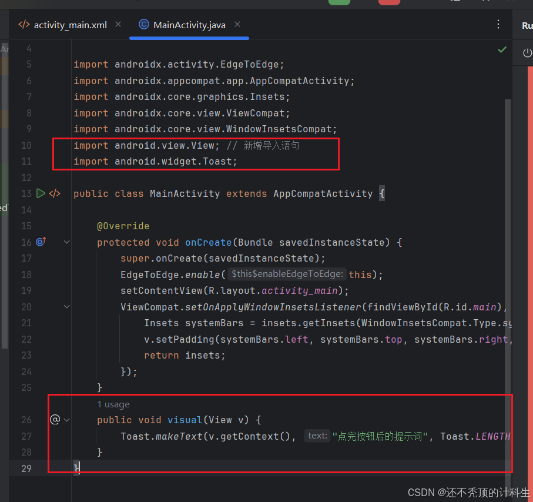This screenshot has height=502, width=533.
Task: Click 'import android.widget.Toast;' line
Action: pyautogui.click(x=155, y=161)
